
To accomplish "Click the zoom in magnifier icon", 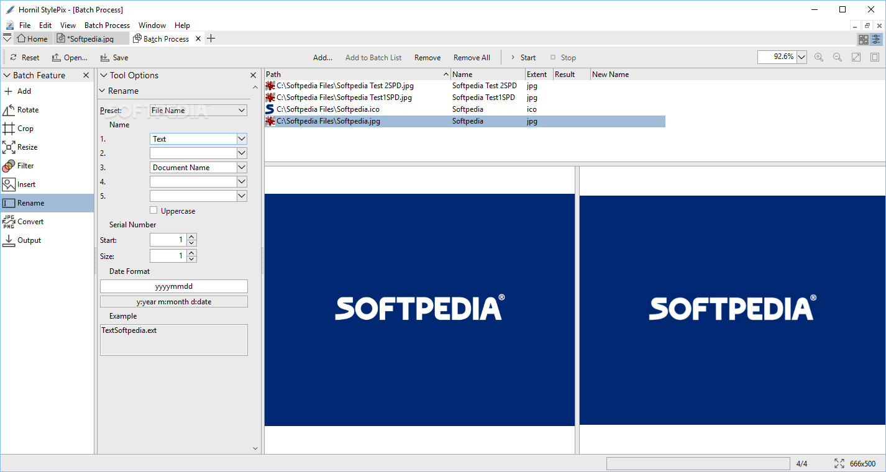I will tap(819, 57).
